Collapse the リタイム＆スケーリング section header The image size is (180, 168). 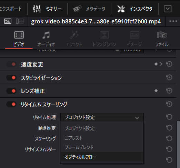click(x=44, y=104)
